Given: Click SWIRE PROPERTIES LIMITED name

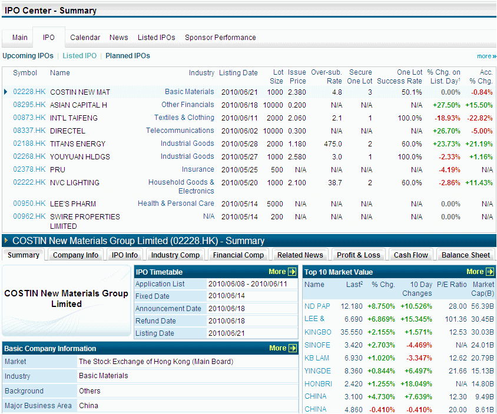Looking at the screenshot, I should pos(85,221).
